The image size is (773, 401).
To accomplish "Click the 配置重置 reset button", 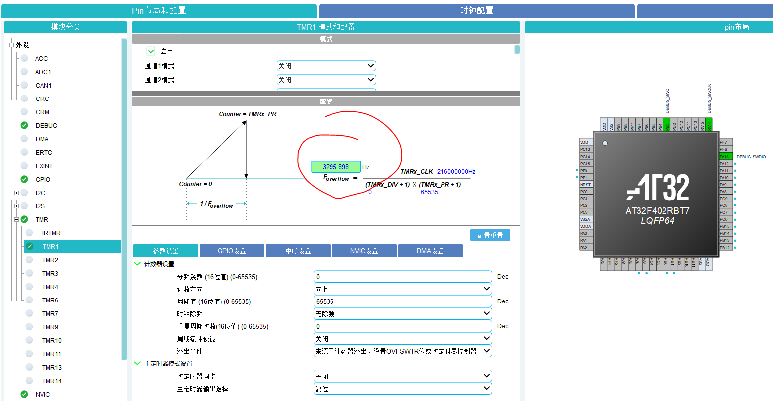I will pos(490,235).
